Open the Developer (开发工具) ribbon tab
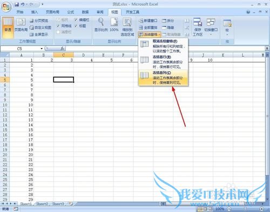 (x=133, y=12)
